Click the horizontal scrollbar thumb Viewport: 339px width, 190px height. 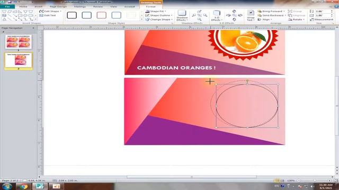pyautogui.click(x=192, y=177)
